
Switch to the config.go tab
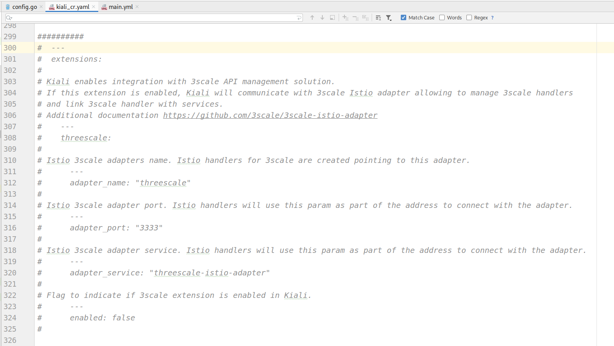pyautogui.click(x=24, y=7)
